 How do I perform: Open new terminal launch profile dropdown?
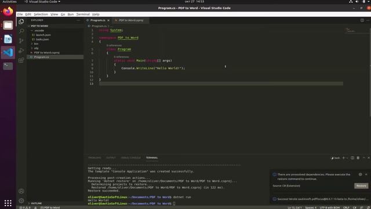click(347, 158)
